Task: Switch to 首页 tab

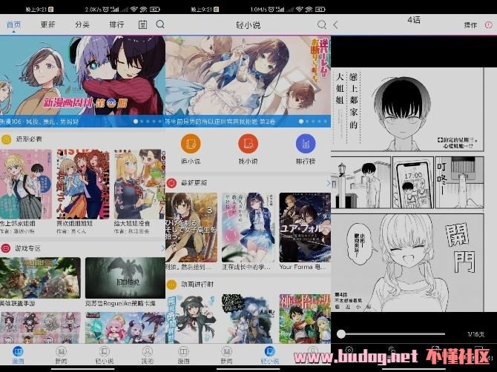Action: coord(13,24)
